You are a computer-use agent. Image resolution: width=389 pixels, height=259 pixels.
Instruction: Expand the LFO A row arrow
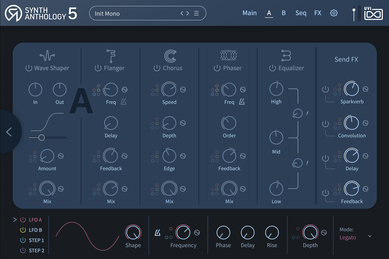pyautogui.click(x=15, y=220)
